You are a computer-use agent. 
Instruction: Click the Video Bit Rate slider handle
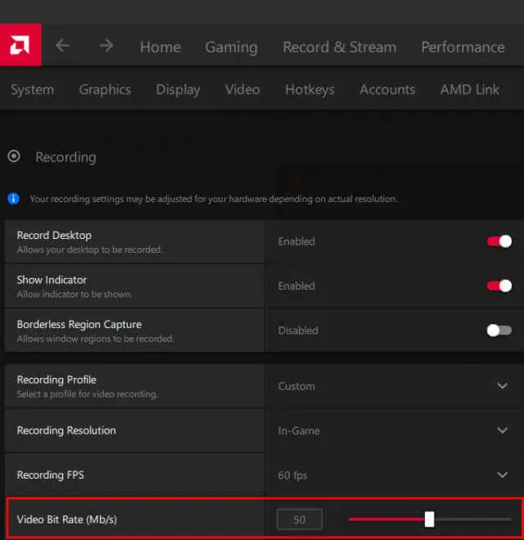[429, 519]
